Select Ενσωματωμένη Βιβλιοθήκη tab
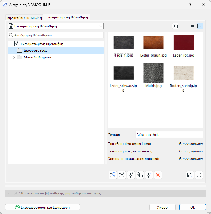Screen dimensions: 211x214 (67, 17)
